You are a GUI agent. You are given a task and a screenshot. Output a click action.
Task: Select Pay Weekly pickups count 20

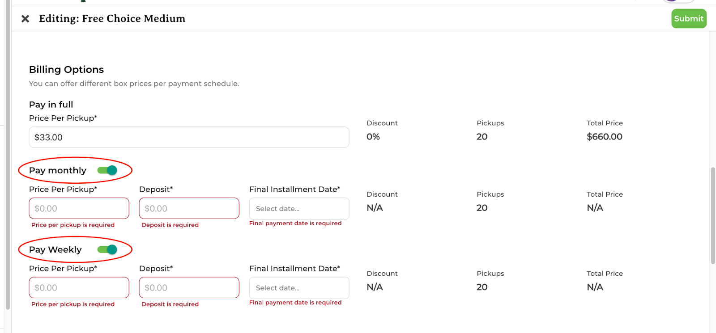click(x=482, y=287)
